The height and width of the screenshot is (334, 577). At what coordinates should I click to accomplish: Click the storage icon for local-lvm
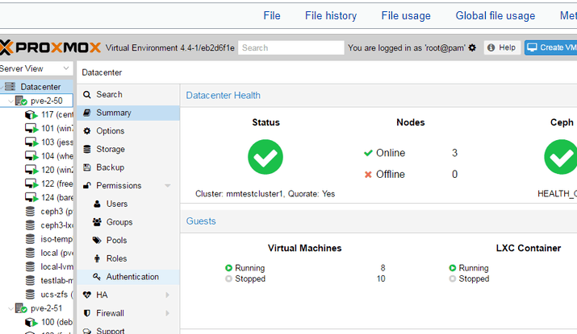click(x=30, y=267)
